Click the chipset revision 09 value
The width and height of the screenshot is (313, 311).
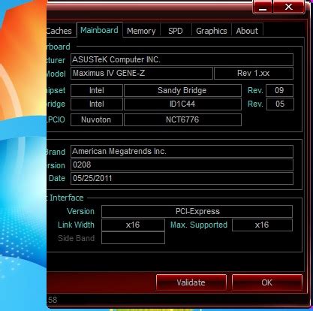point(279,90)
